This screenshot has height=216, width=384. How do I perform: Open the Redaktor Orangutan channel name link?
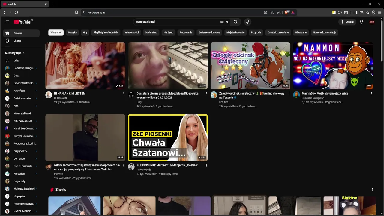[x=313, y=98]
